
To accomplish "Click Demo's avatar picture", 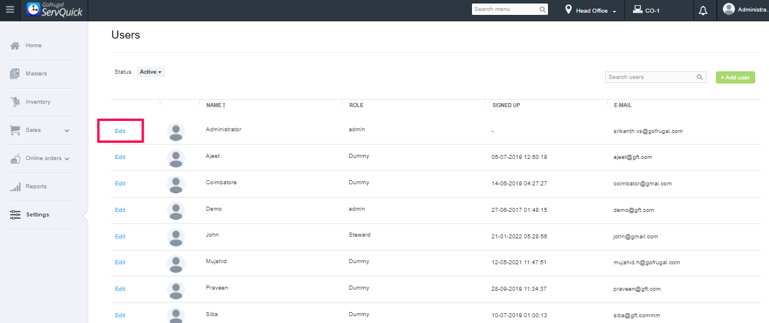I will pyautogui.click(x=176, y=211).
